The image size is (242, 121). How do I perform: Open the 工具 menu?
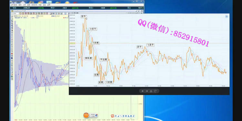click(25, 5)
